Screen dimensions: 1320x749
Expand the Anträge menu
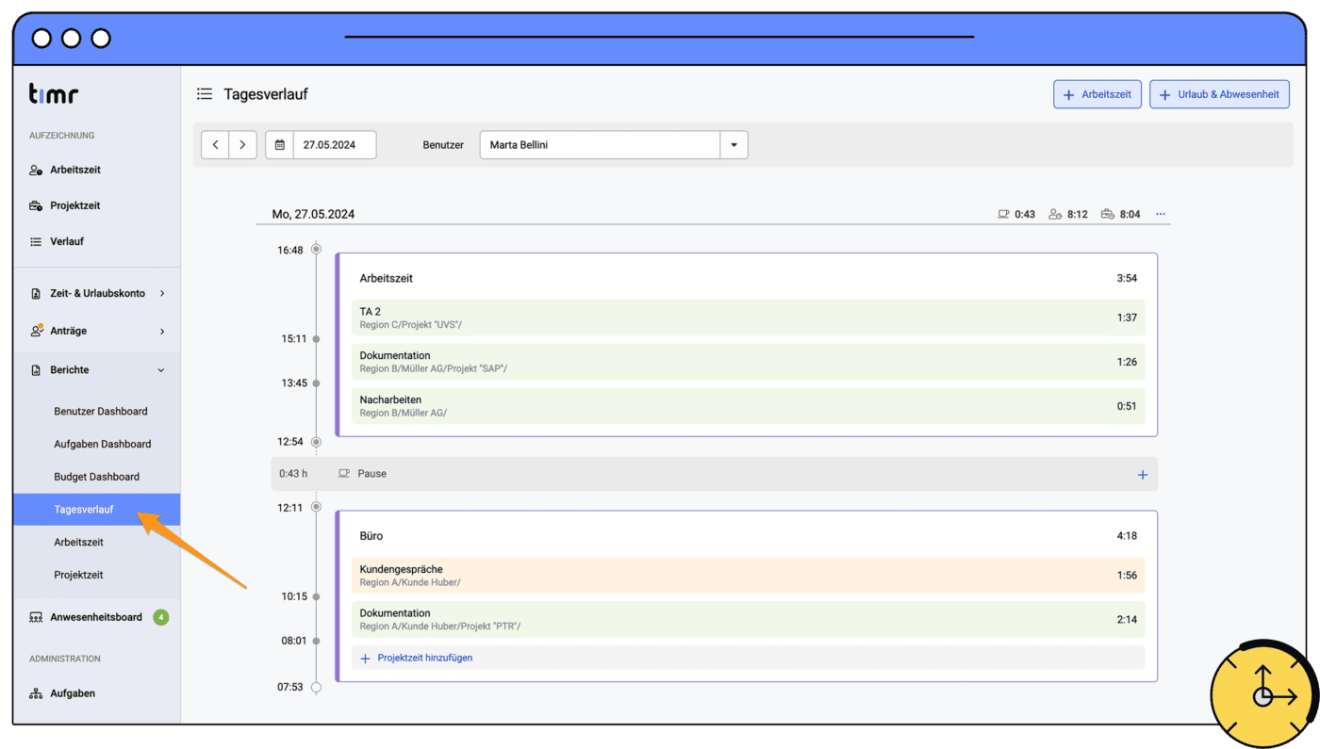(98, 331)
